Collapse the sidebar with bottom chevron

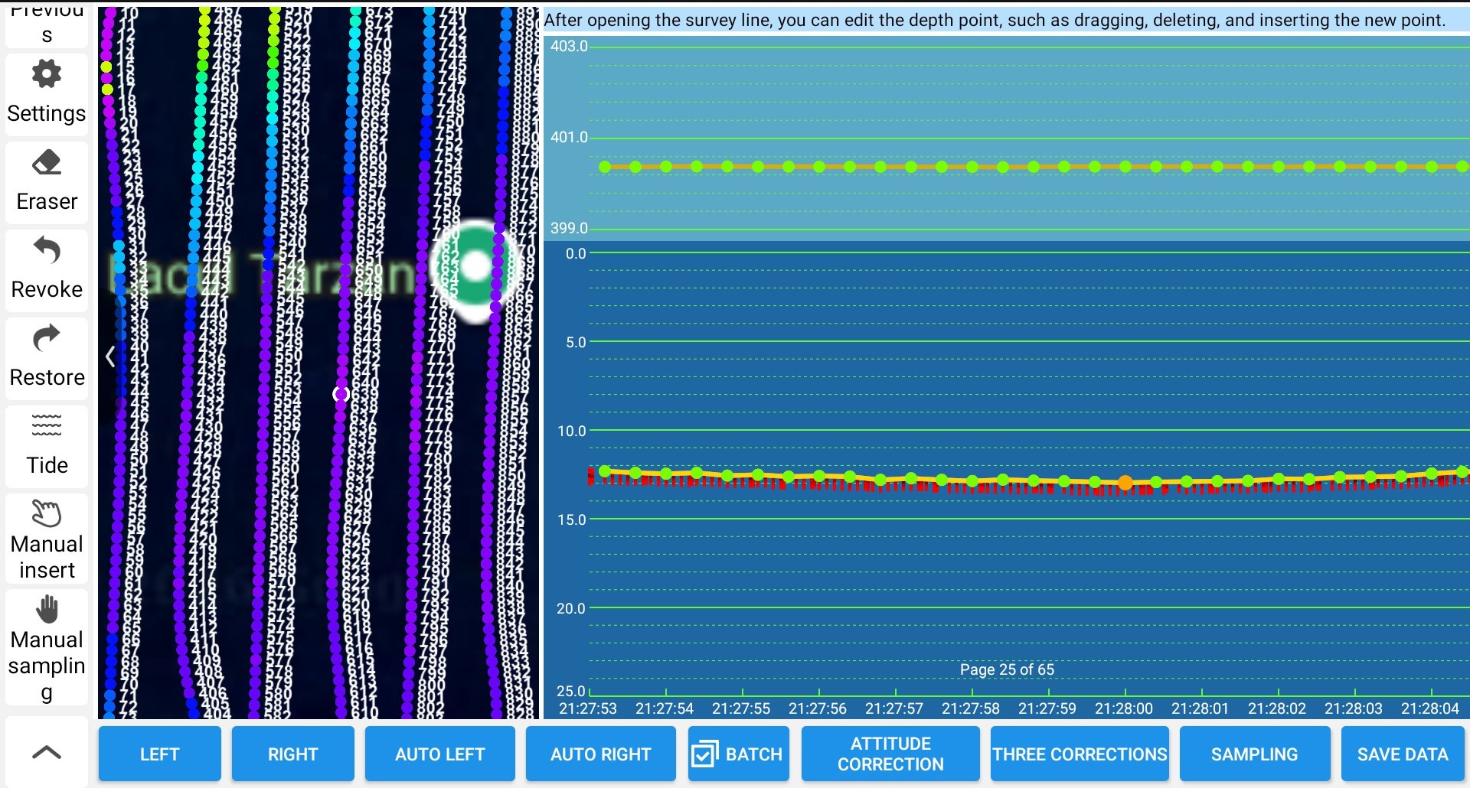[x=47, y=752]
